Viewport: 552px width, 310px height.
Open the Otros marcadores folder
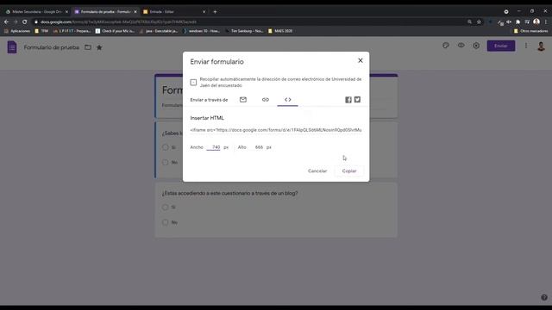531,31
